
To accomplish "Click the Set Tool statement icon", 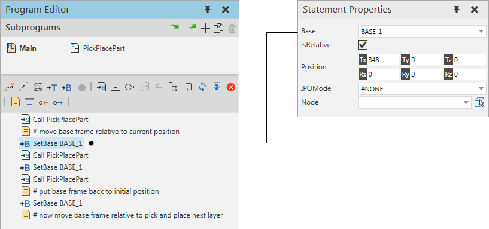I will pos(52,88).
